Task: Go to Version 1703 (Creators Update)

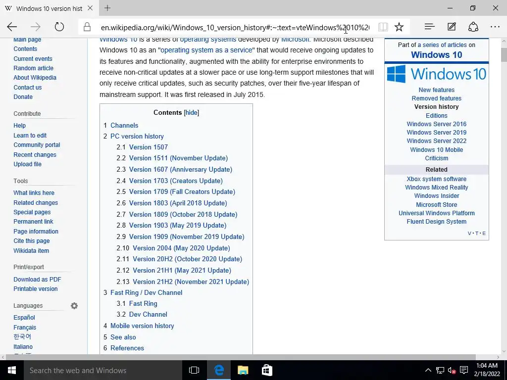Action: coord(176,181)
